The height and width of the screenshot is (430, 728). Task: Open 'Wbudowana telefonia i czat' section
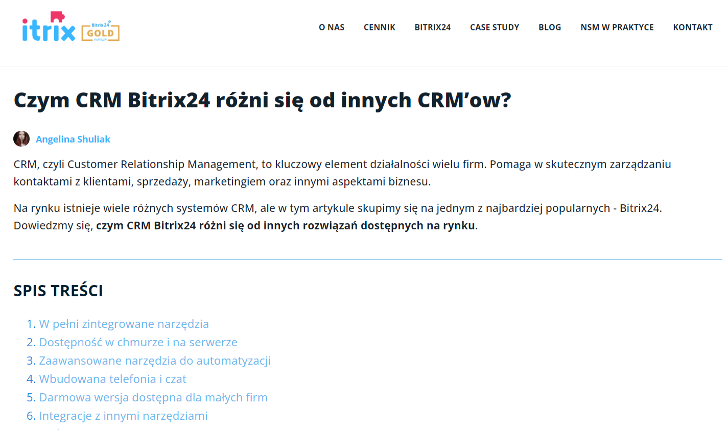[x=112, y=379]
